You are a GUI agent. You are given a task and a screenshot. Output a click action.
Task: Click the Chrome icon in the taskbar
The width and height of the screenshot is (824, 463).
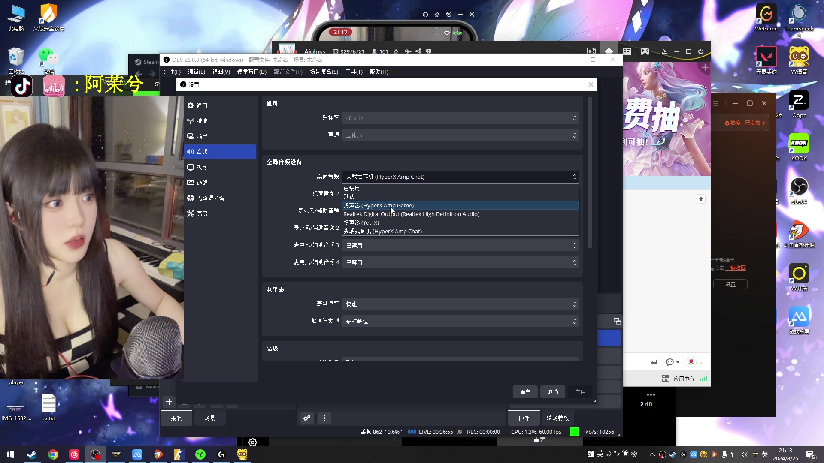53,454
